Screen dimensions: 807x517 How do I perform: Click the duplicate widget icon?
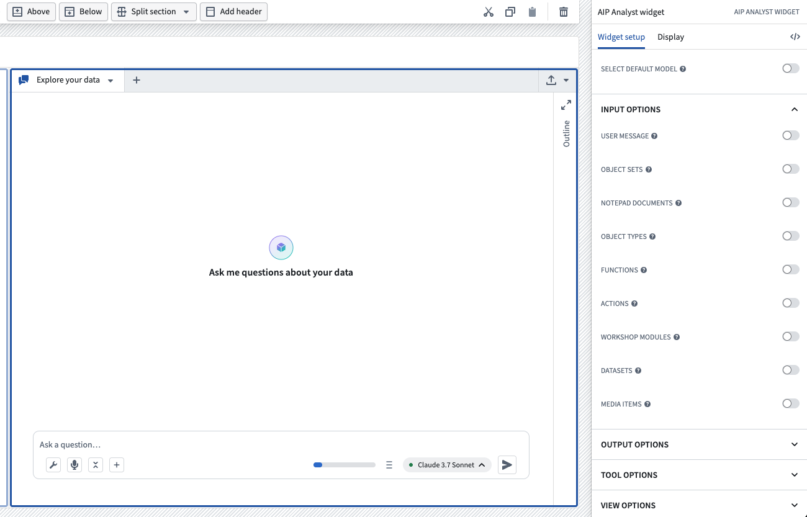pyautogui.click(x=510, y=11)
